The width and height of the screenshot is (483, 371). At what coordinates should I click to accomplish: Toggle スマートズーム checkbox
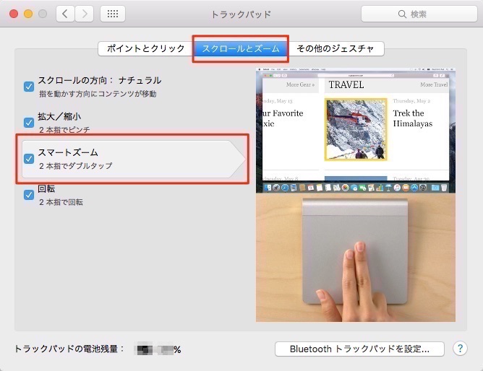(29, 159)
